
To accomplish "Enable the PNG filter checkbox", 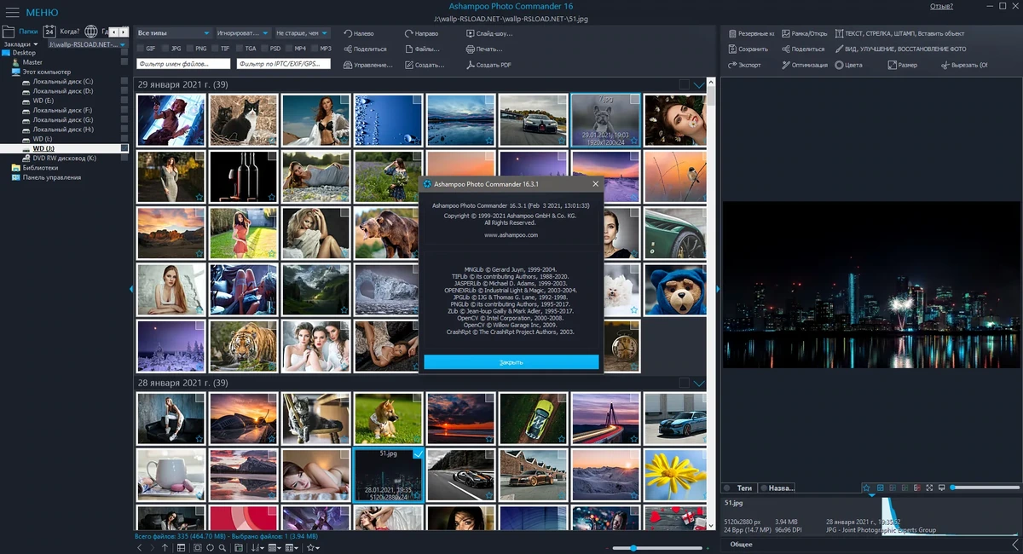I will tap(190, 49).
